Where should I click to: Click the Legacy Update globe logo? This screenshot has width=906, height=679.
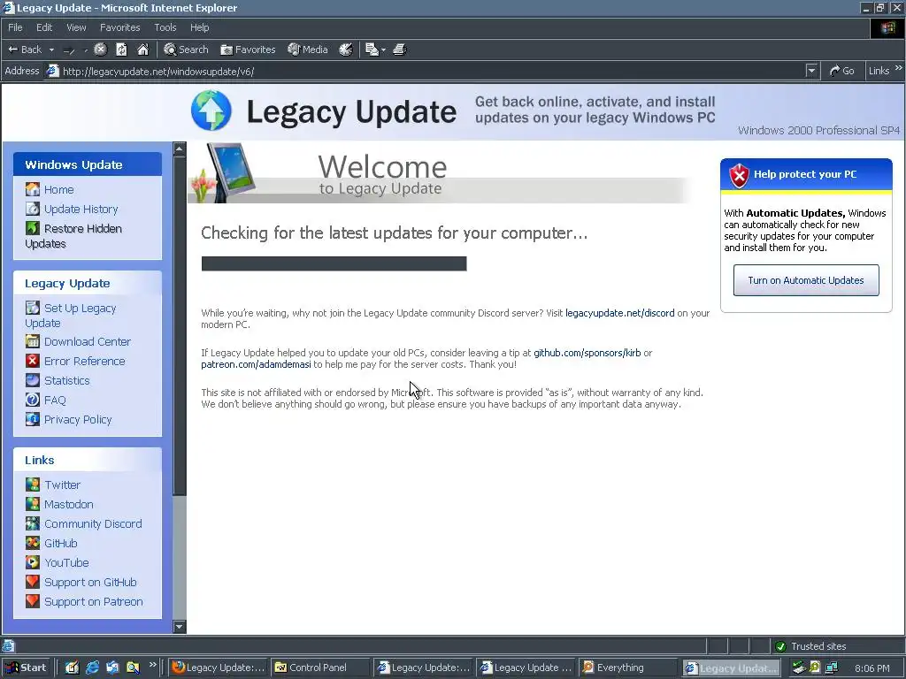[x=211, y=111]
